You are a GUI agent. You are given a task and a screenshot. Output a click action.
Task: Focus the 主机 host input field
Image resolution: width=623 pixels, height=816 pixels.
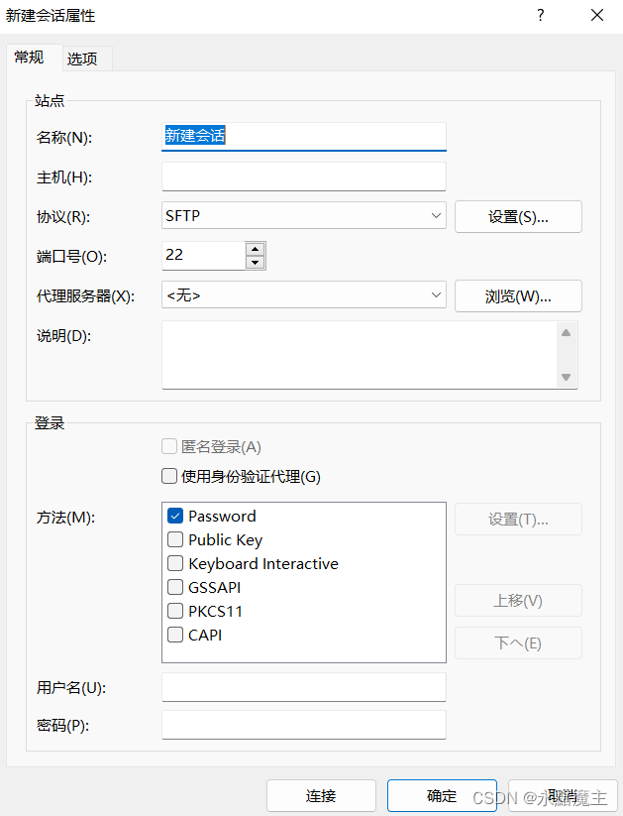303,176
